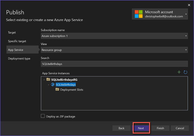Click the green plus create new icon
Screen dimensions: 194x136
click(179, 72)
